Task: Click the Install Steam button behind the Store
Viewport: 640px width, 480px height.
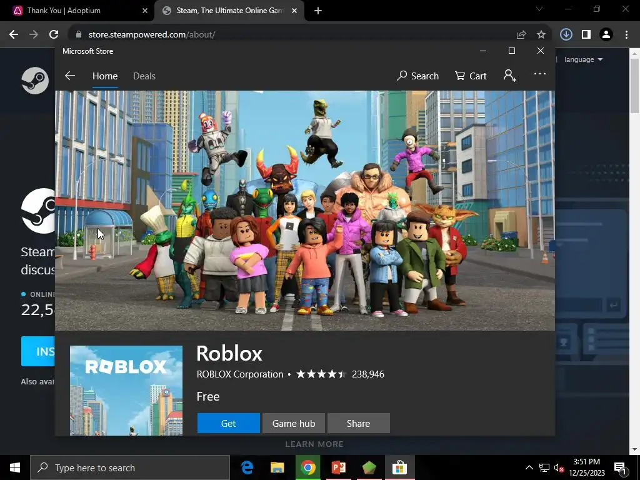Action: pyautogui.click(x=38, y=351)
